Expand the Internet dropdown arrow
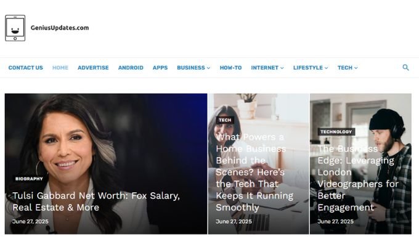419x252 pixels. point(282,68)
